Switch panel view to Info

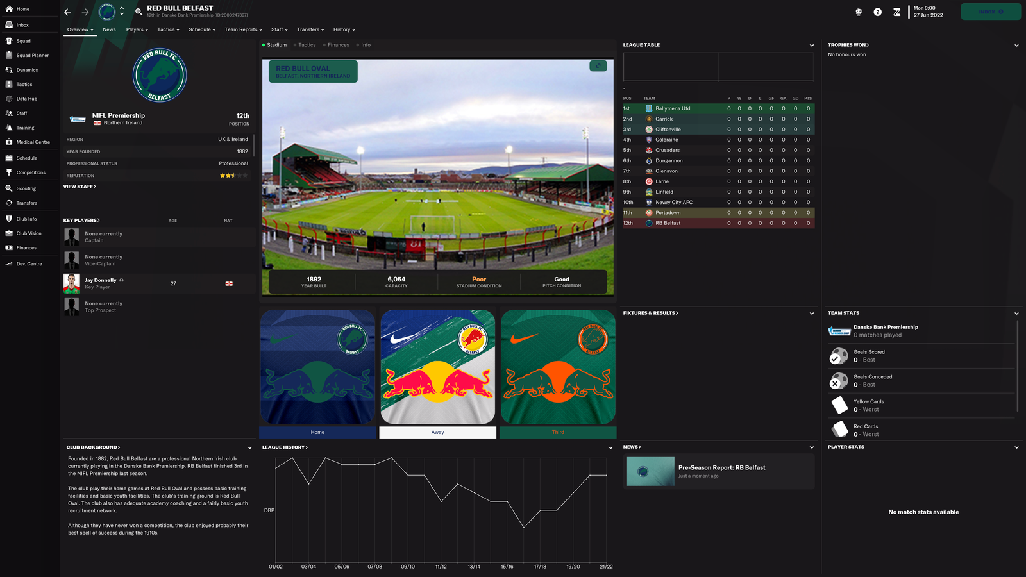click(x=366, y=45)
